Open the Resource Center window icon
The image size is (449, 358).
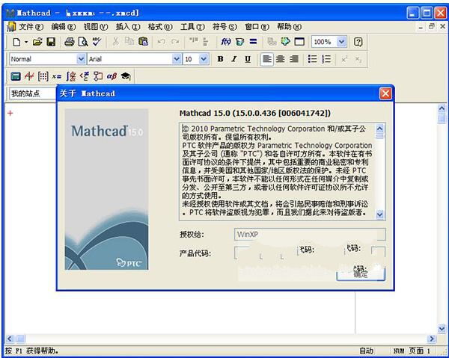[299, 42]
